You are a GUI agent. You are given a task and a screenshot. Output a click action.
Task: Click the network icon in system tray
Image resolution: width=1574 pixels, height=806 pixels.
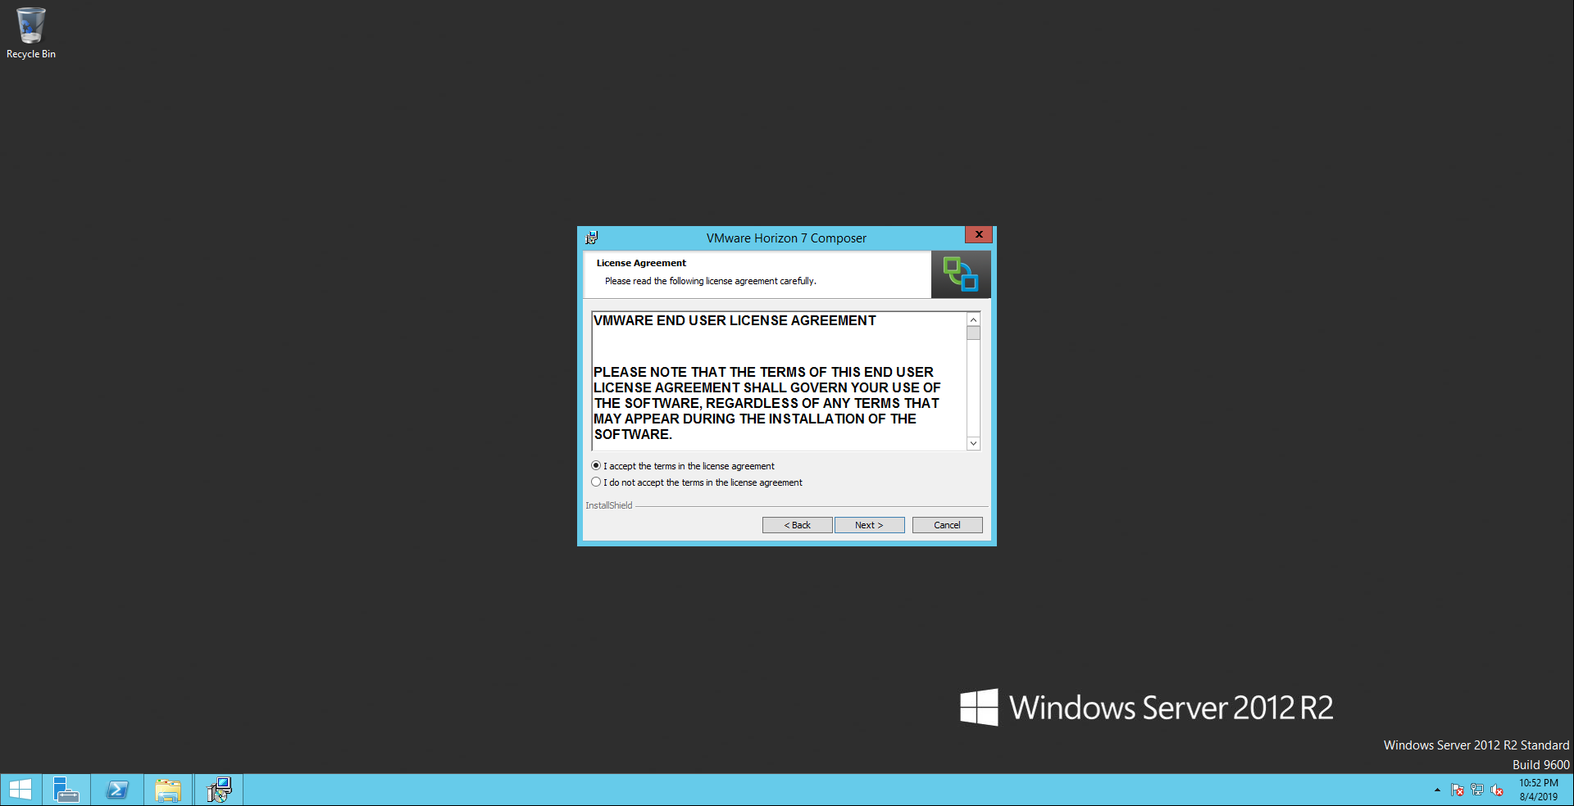click(x=1477, y=790)
